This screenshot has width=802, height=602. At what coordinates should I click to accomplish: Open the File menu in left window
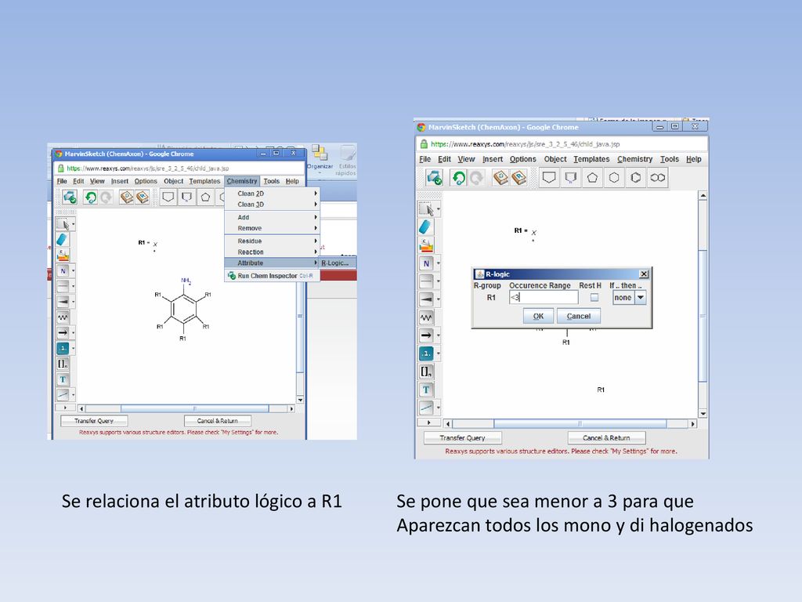pos(62,181)
